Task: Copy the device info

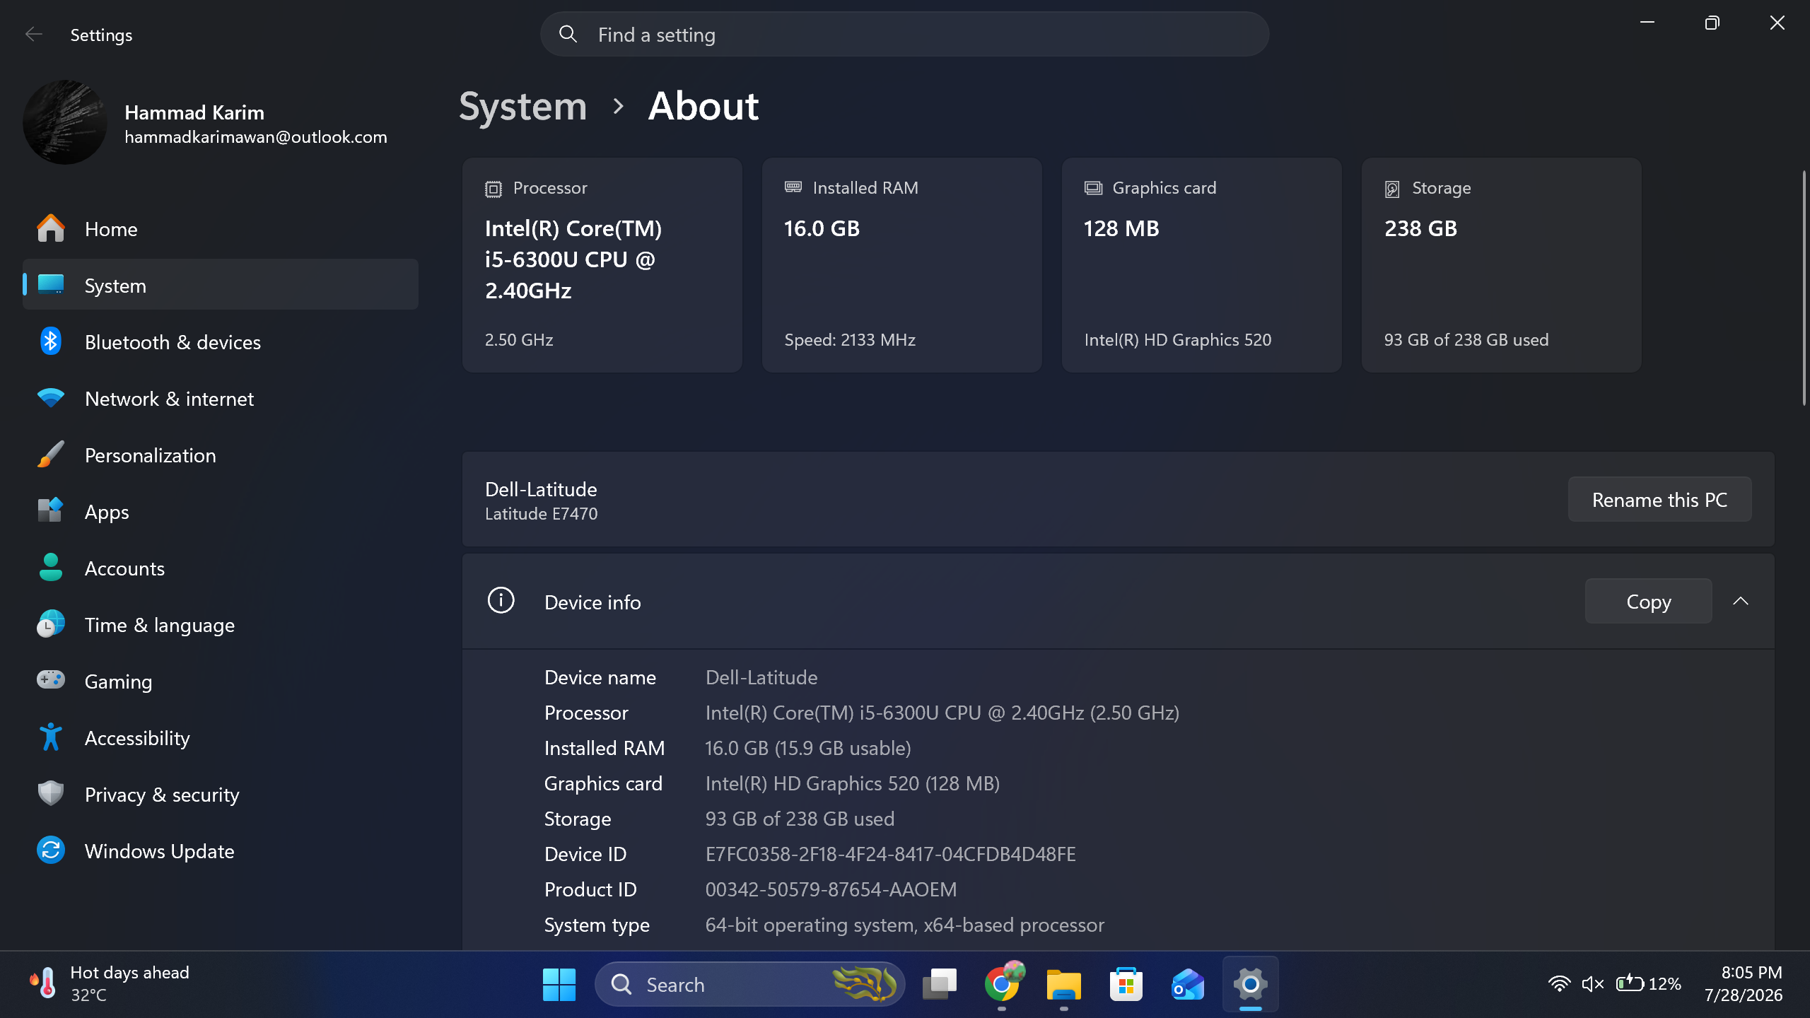Action: click(x=1648, y=601)
